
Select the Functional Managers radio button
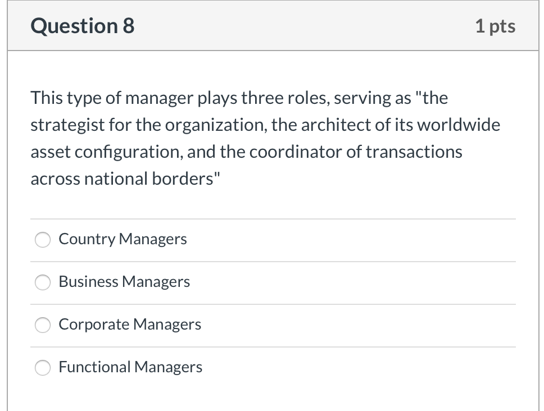[43, 368]
